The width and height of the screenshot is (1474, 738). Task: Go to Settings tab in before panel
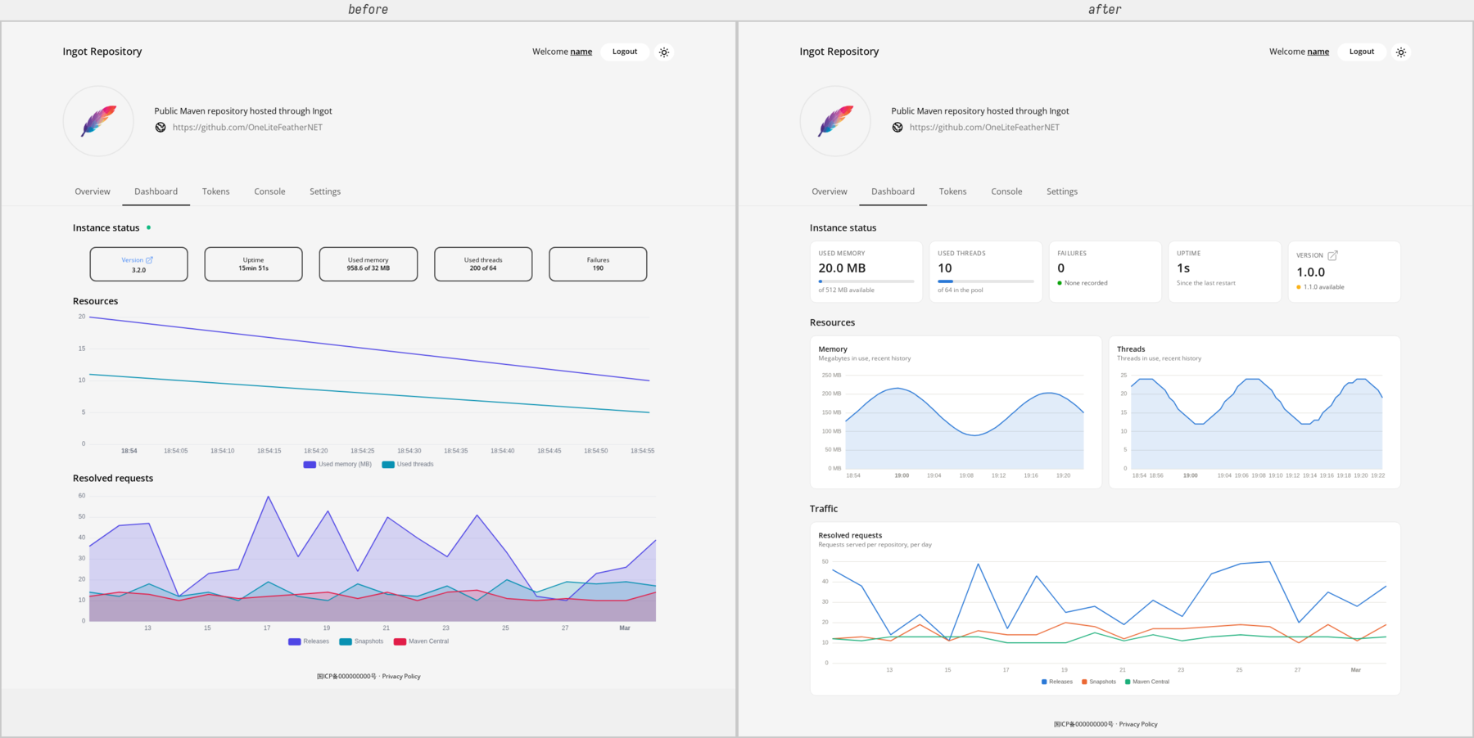click(x=325, y=191)
